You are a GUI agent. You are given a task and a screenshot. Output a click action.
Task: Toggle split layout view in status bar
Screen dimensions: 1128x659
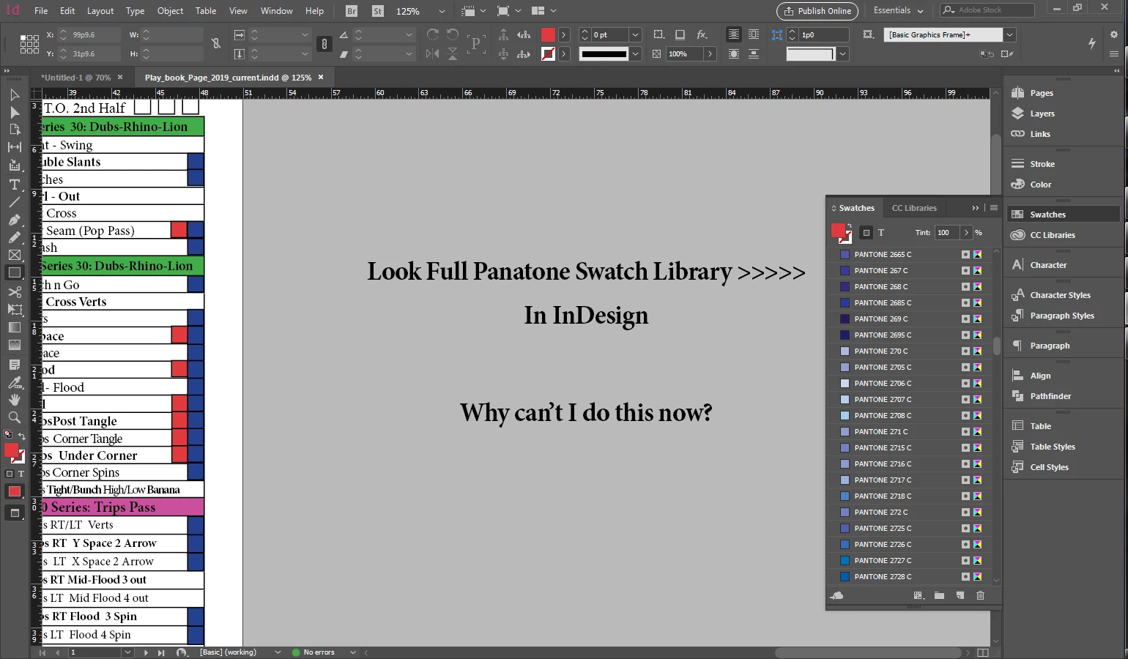pyautogui.click(x=983, y=652)
